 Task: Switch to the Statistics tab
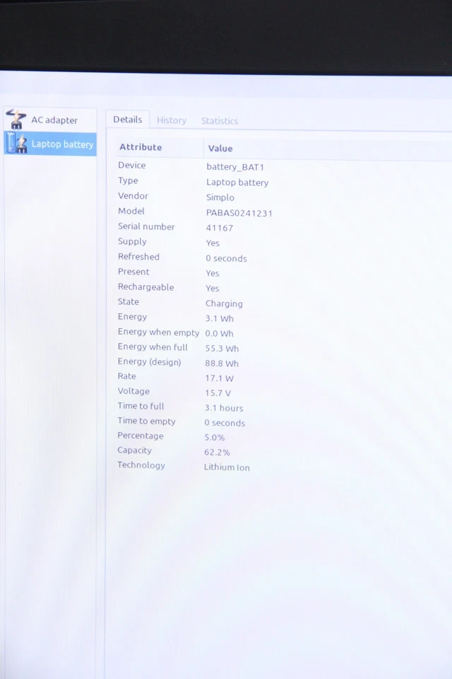(220, 121)
